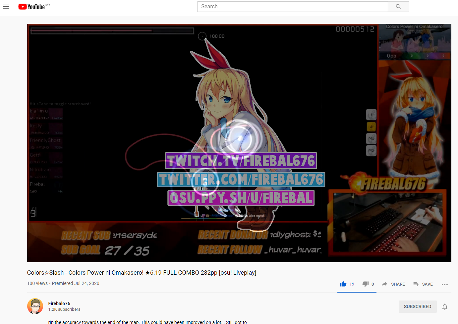Image resolution: width=458 pixels, height=324 pixels.
Task: Save the video to a playlist
Action: pyautogui.click(x=423, y=284)
